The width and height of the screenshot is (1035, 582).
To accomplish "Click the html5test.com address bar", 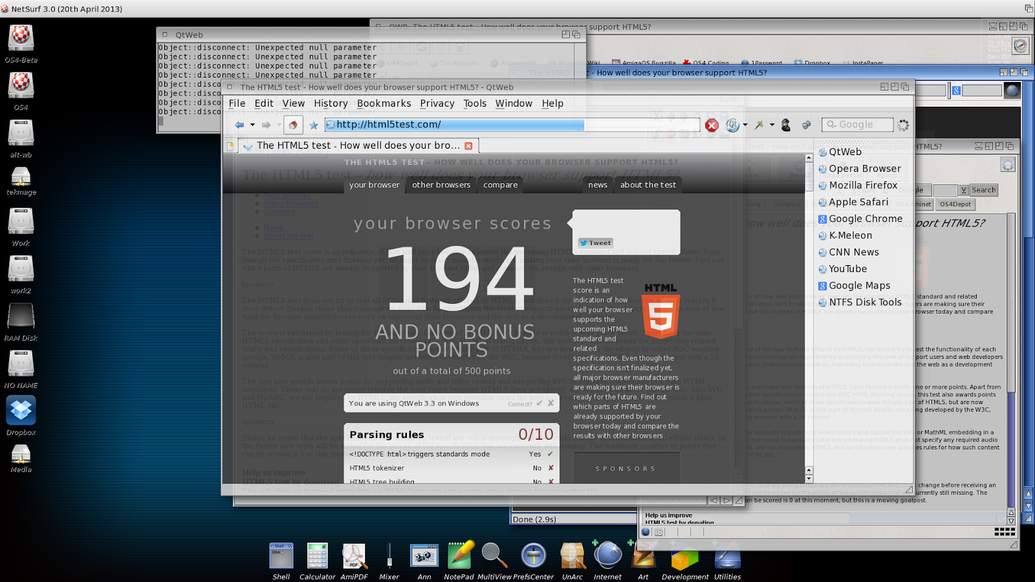I will [x=512, y=125].
